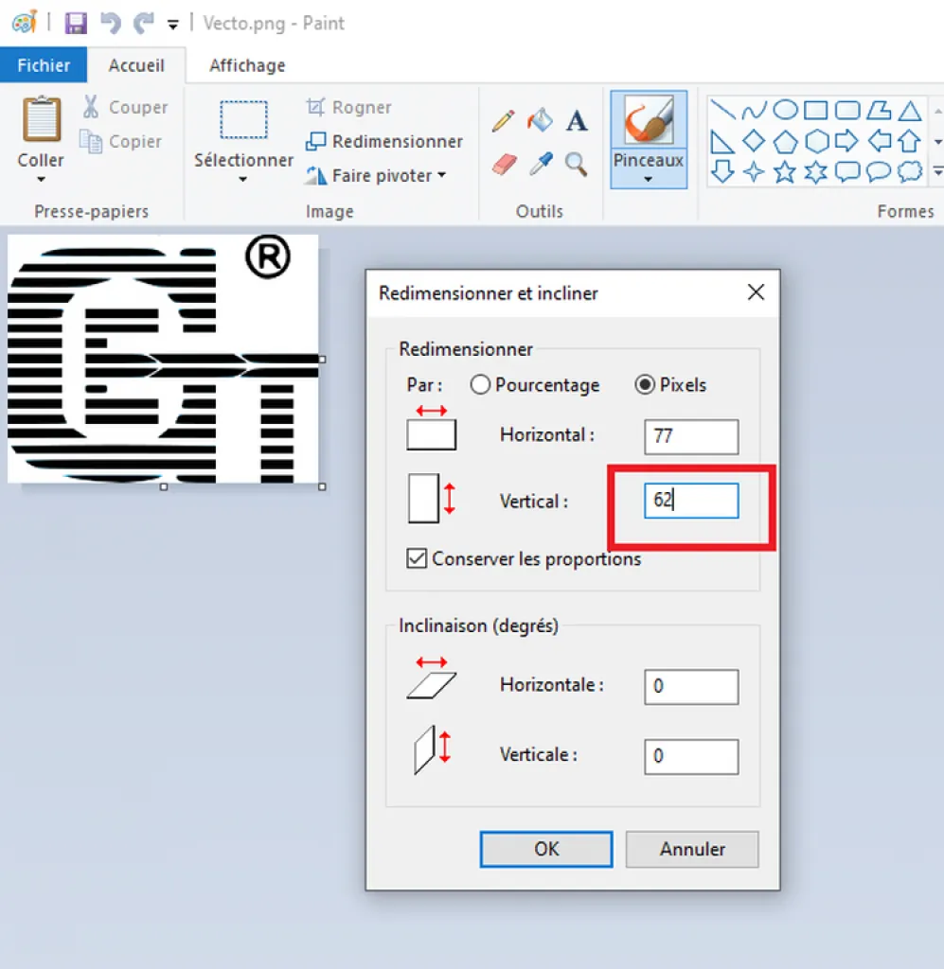Open the Quick Access Toolbar customize arrow
The height and width of the screenshot is (969, 944).
coord(173,25)
